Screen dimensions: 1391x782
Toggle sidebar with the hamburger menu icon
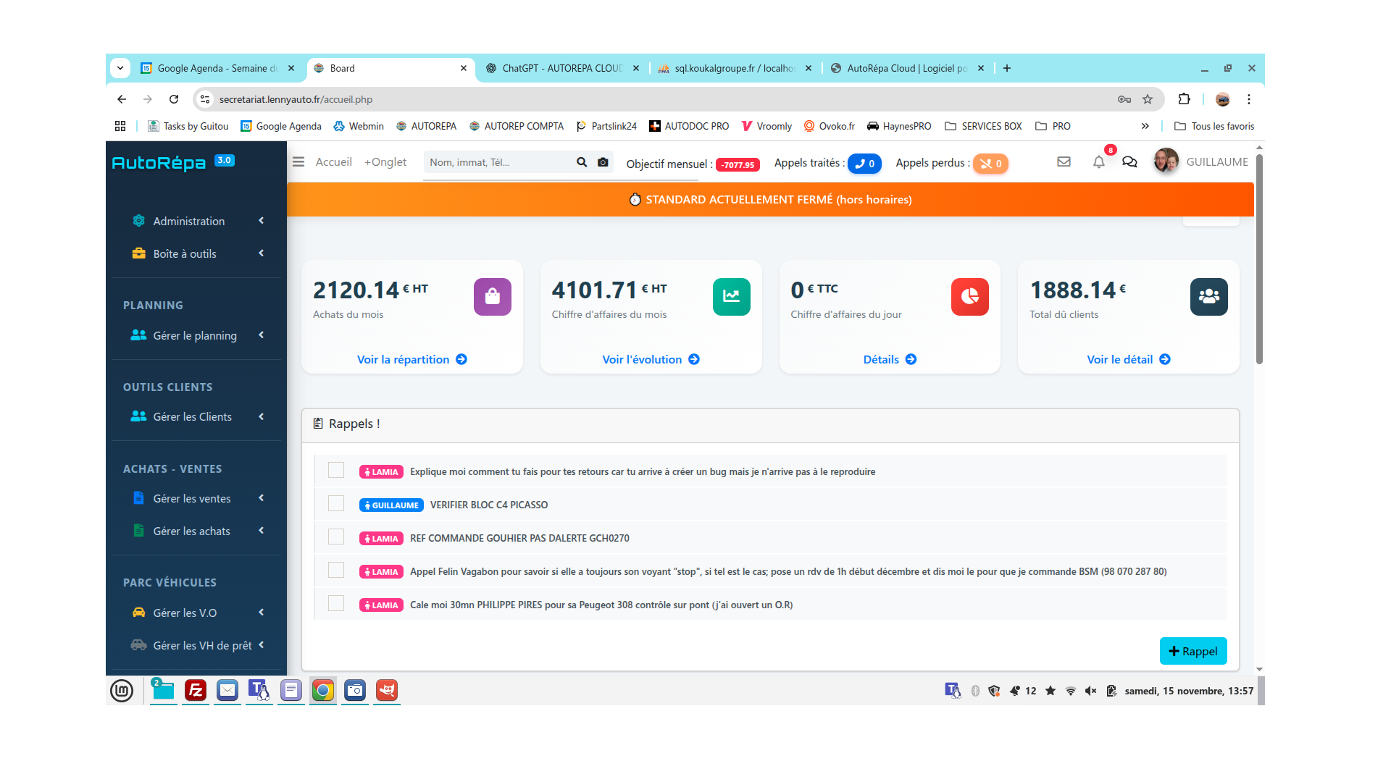(x=298, y=162)
